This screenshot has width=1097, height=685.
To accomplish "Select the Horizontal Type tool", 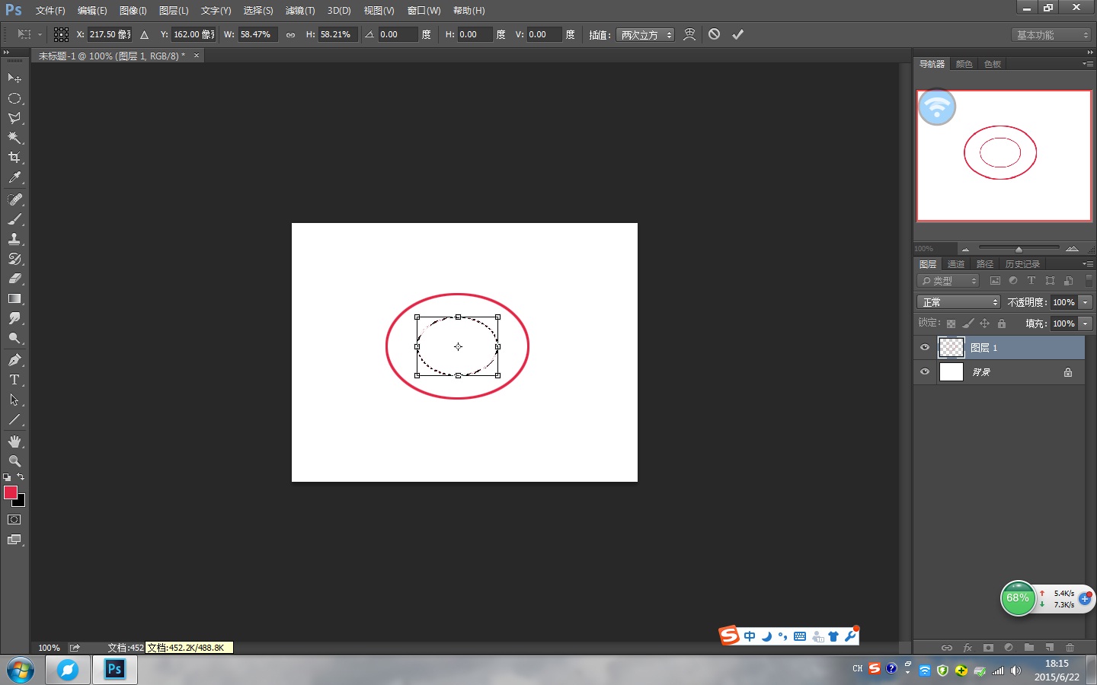I will click(14, 380).
